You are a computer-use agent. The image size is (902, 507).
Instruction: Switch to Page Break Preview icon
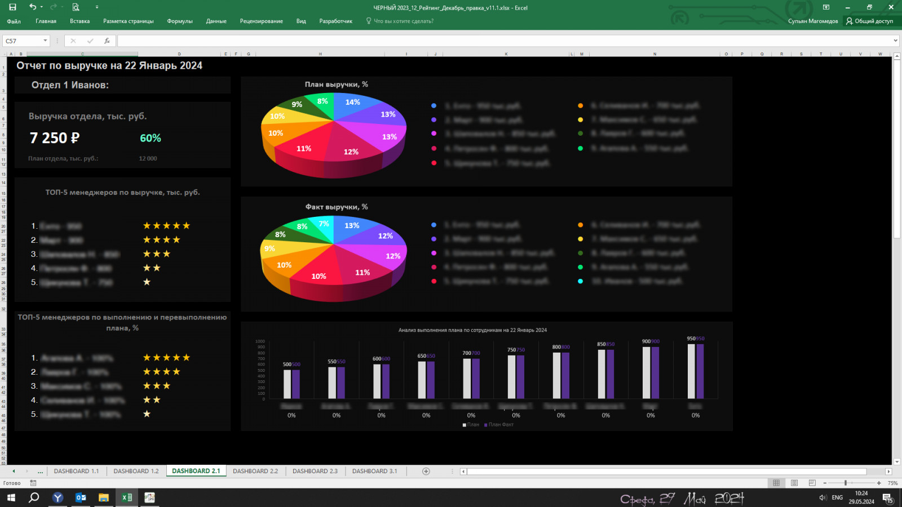pyautogui.click(x=812, y=483)
